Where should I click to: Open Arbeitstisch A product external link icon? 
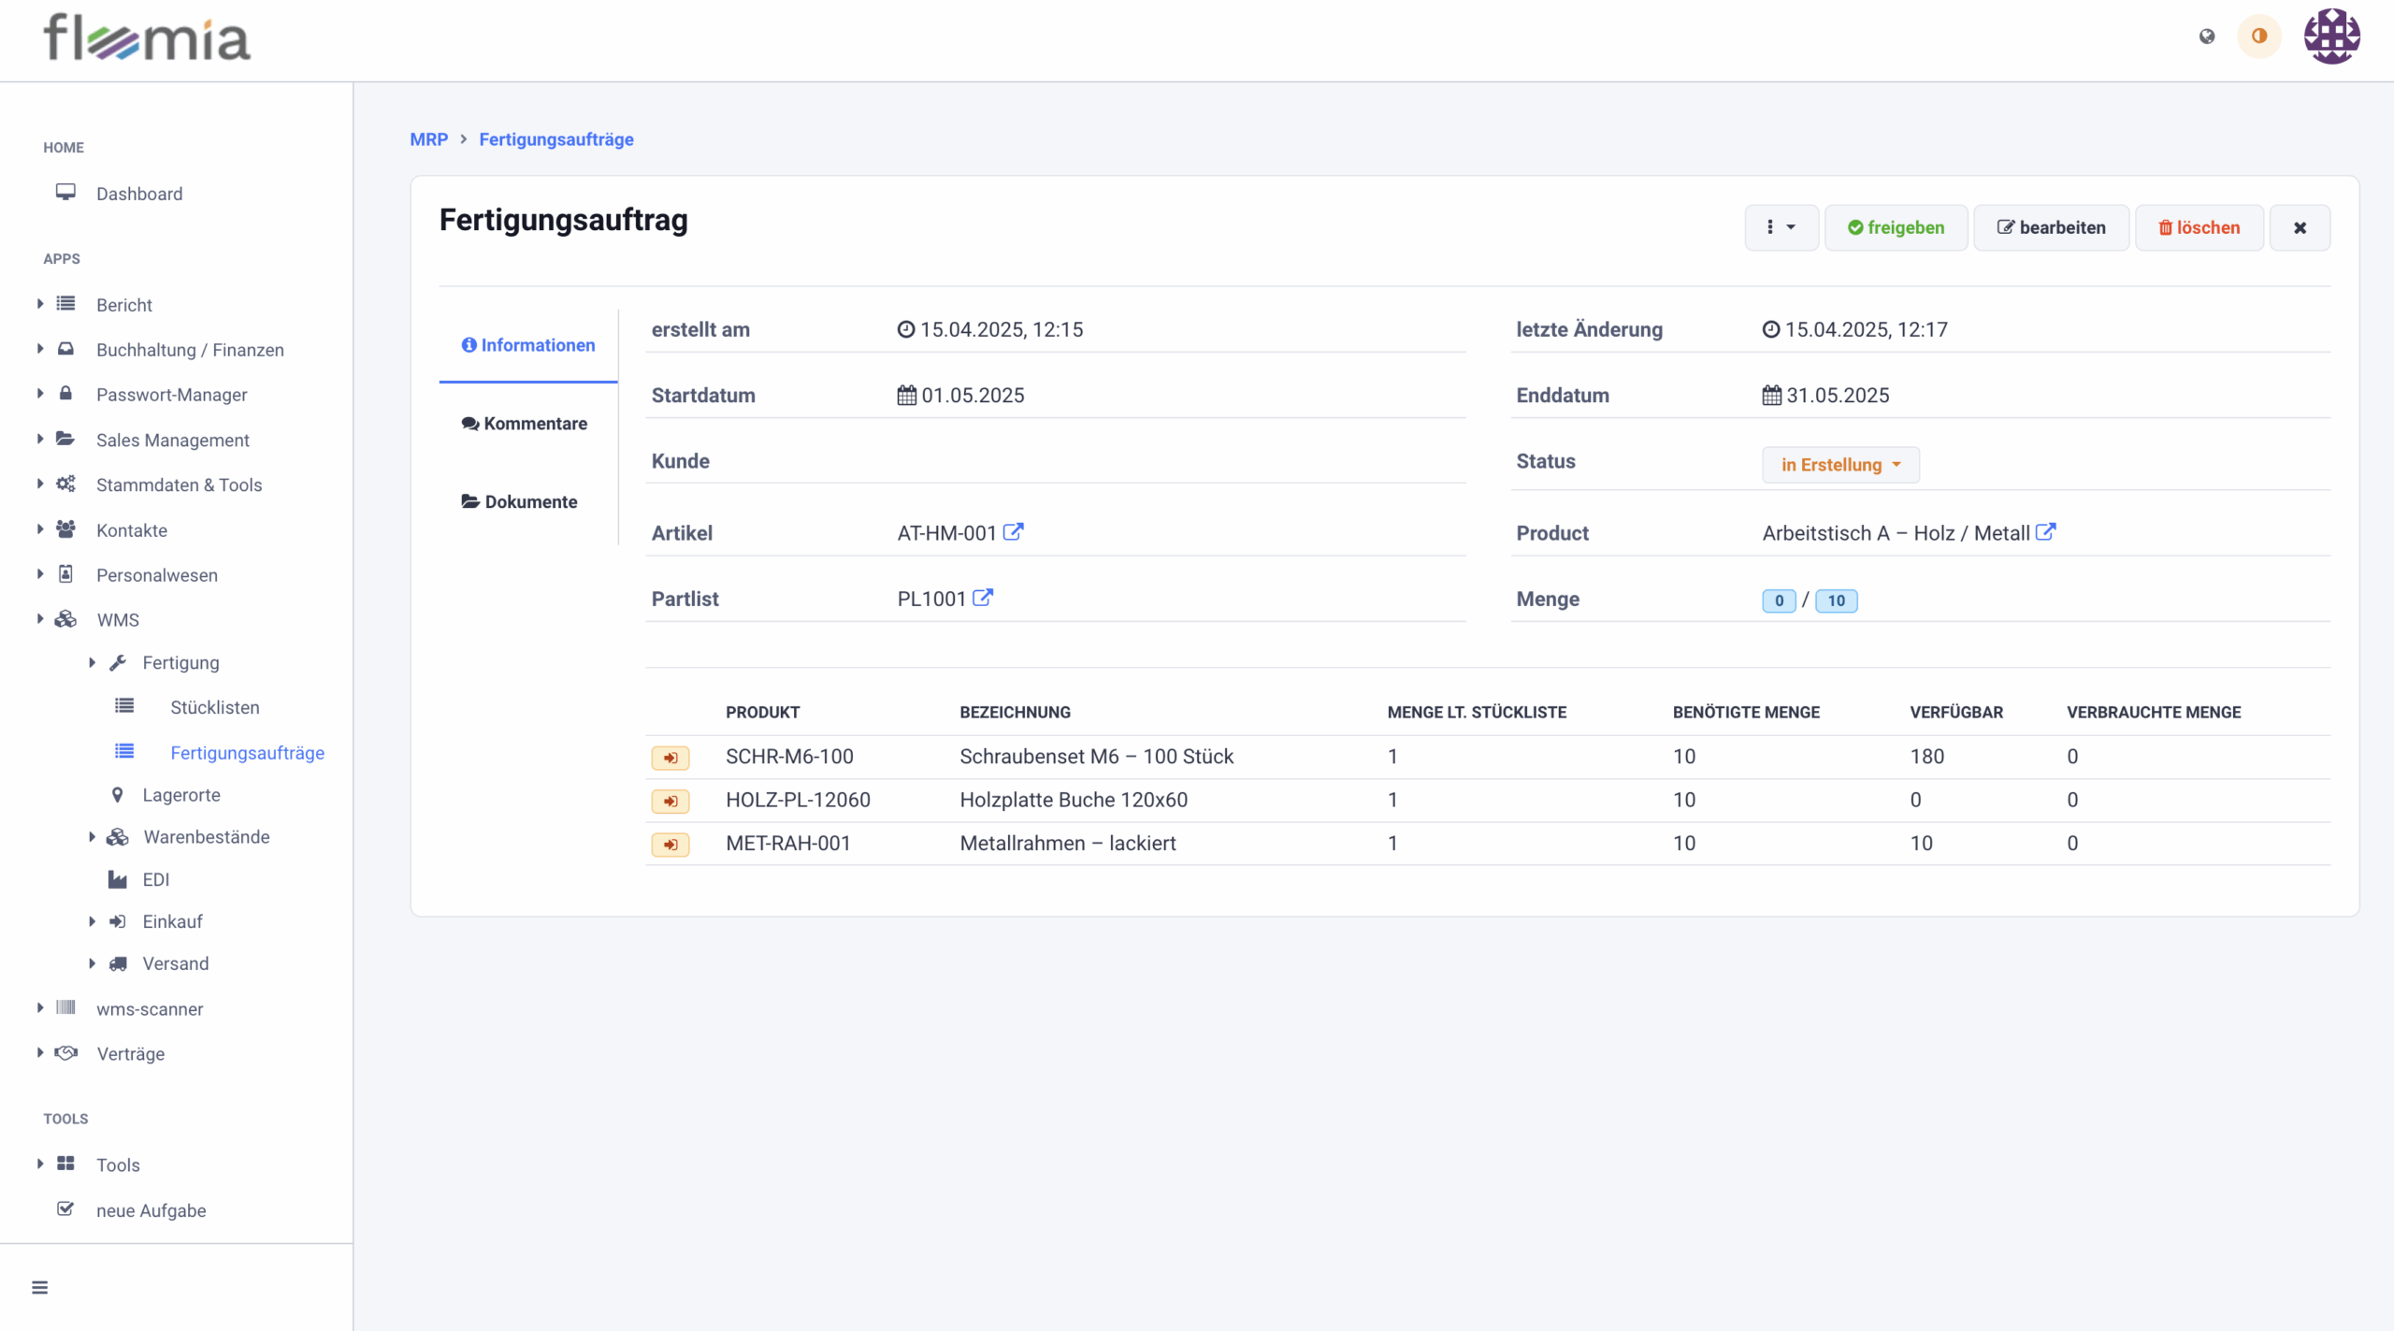pyautogui.click(x=2045, y=532)
